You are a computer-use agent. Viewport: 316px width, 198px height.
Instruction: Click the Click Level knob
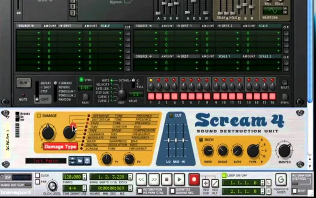click(52, 186)
